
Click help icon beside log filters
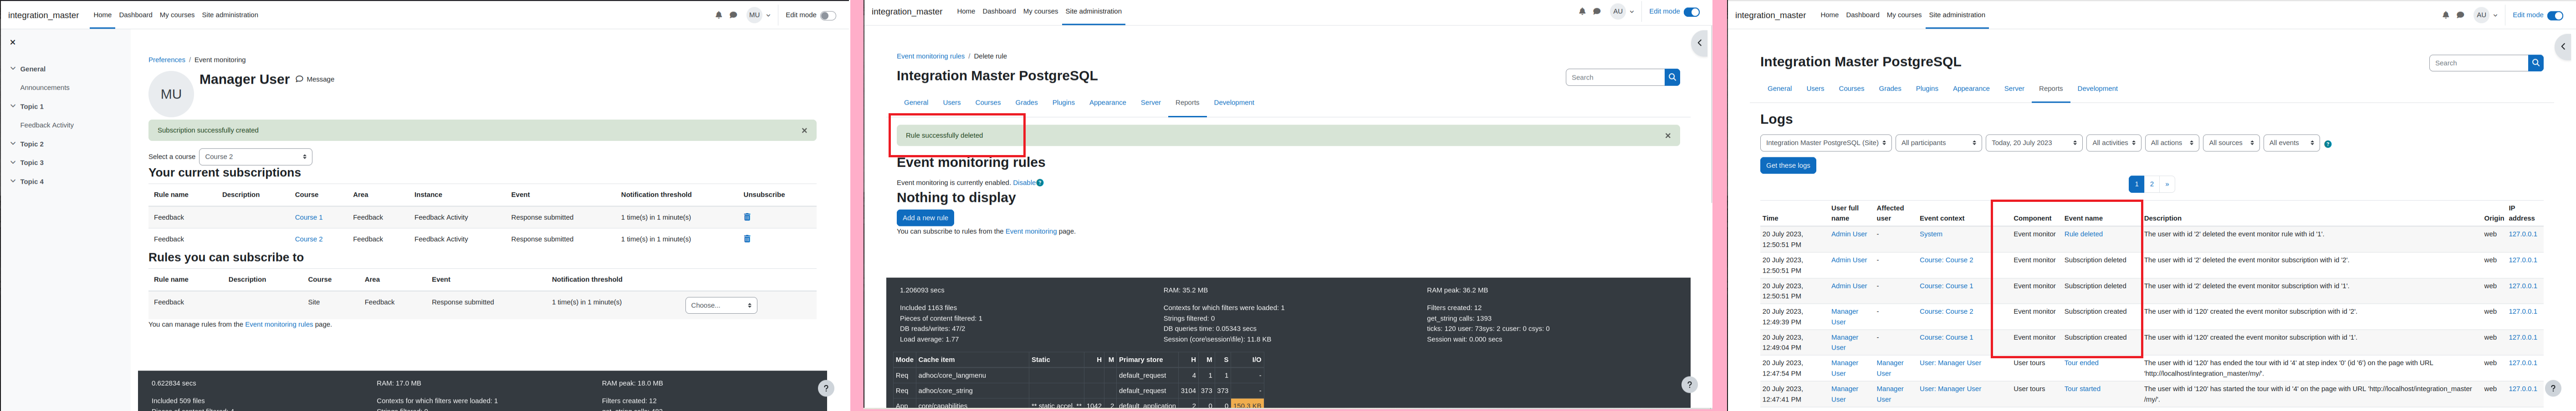tap(2328, 145)
